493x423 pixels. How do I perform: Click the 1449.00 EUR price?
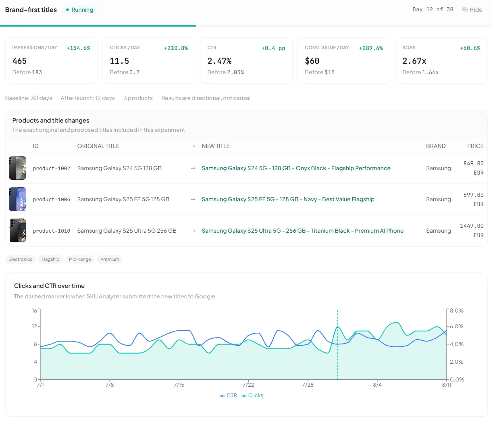point(472,230)
